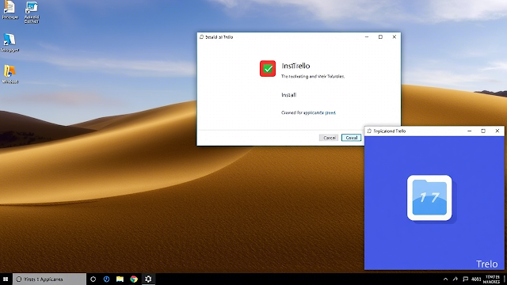Viewport: 507px width, 285px height.
Task: Open the Windows Start menu
Action: coord(6,279)
